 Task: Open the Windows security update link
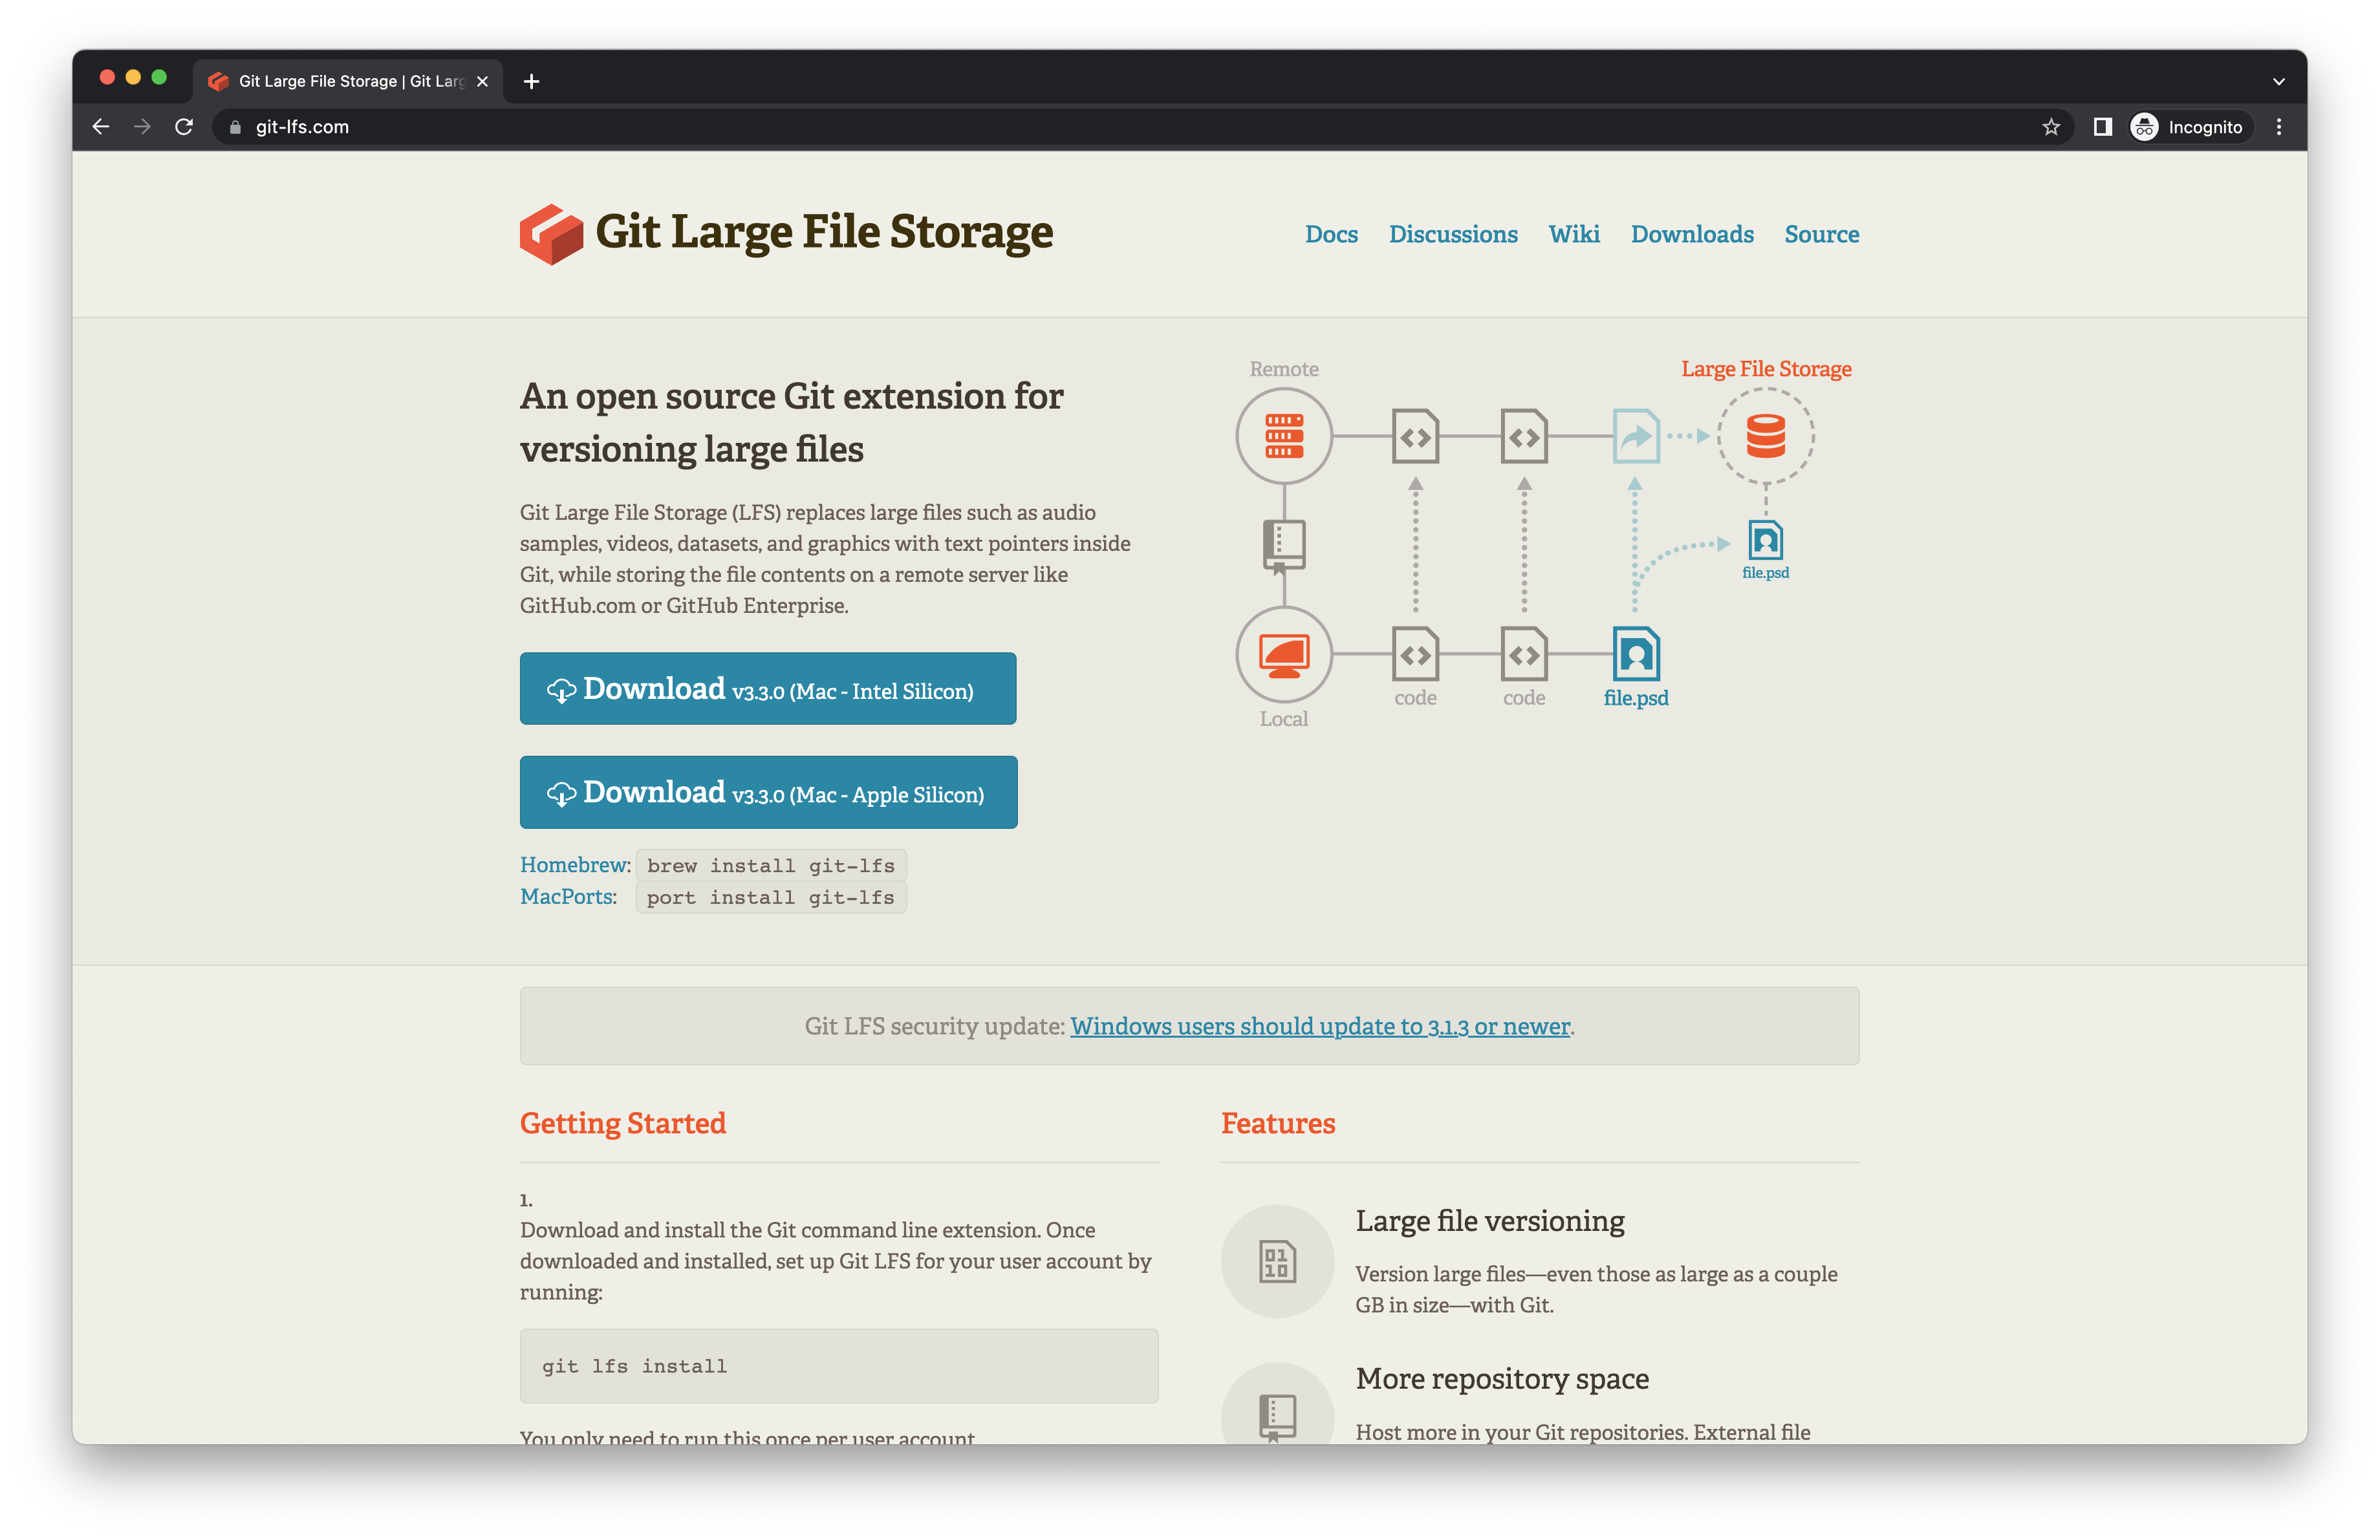[x=1319, y=1026]
